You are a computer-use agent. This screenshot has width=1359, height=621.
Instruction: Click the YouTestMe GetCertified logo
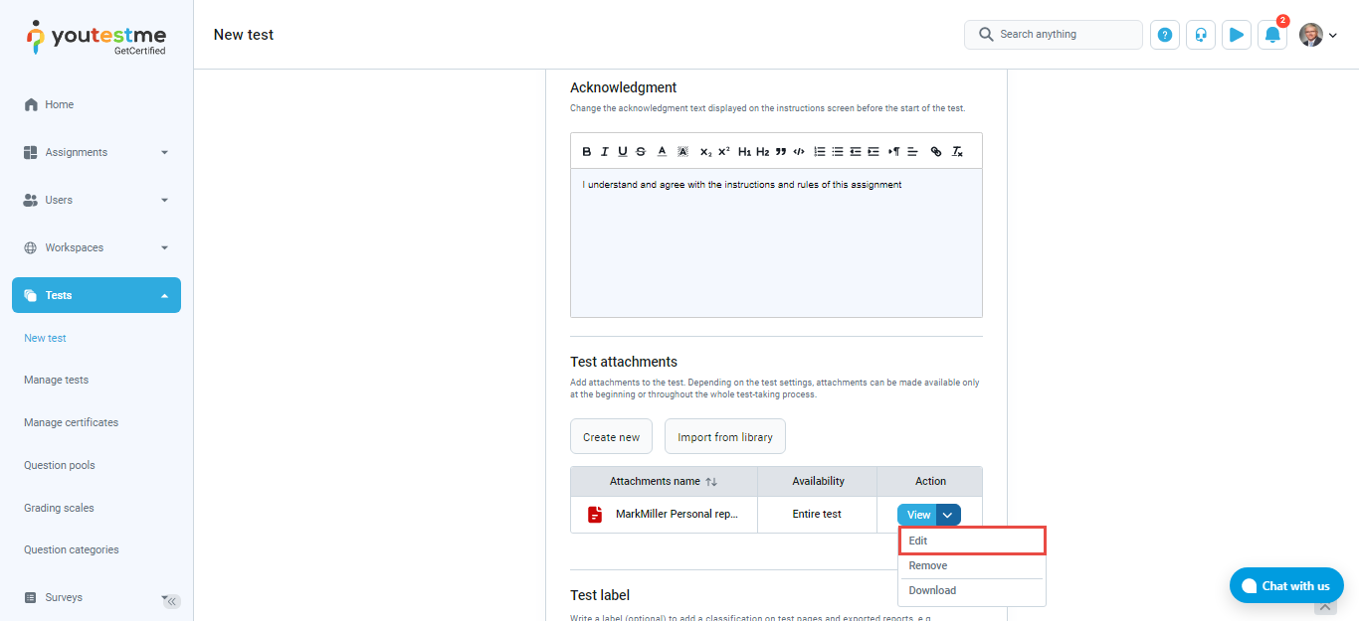pos(97,38)
